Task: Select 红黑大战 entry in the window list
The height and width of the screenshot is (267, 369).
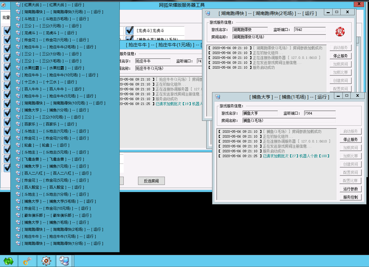Action: [x=53, y=5]
